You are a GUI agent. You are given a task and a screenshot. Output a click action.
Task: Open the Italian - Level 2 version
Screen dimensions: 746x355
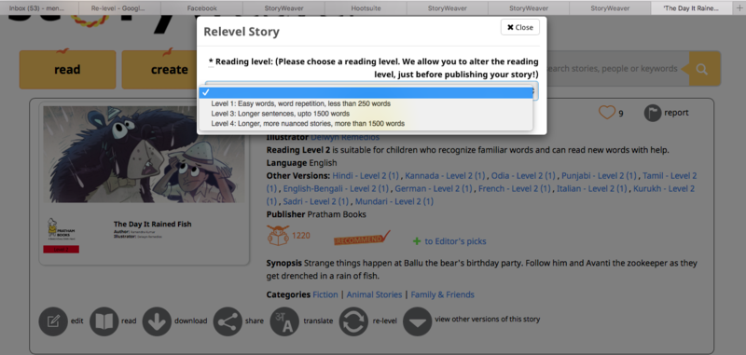coord(592,188)
